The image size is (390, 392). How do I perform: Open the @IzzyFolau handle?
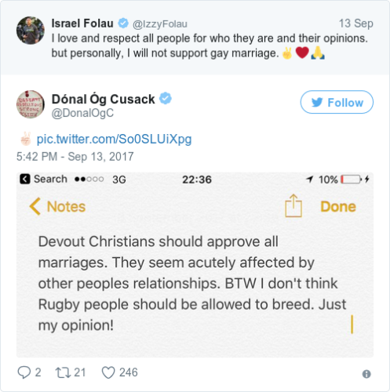[x=160, y=24]
